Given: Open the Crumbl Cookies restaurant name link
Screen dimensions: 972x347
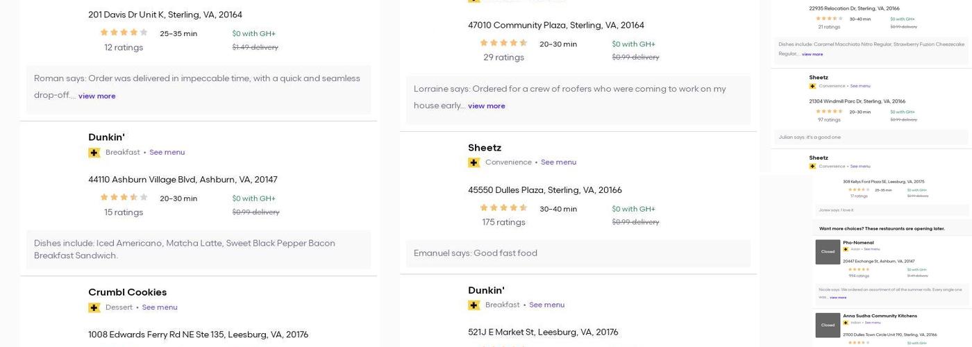Looking at the screenshot, I should click(x=127, y=292).
